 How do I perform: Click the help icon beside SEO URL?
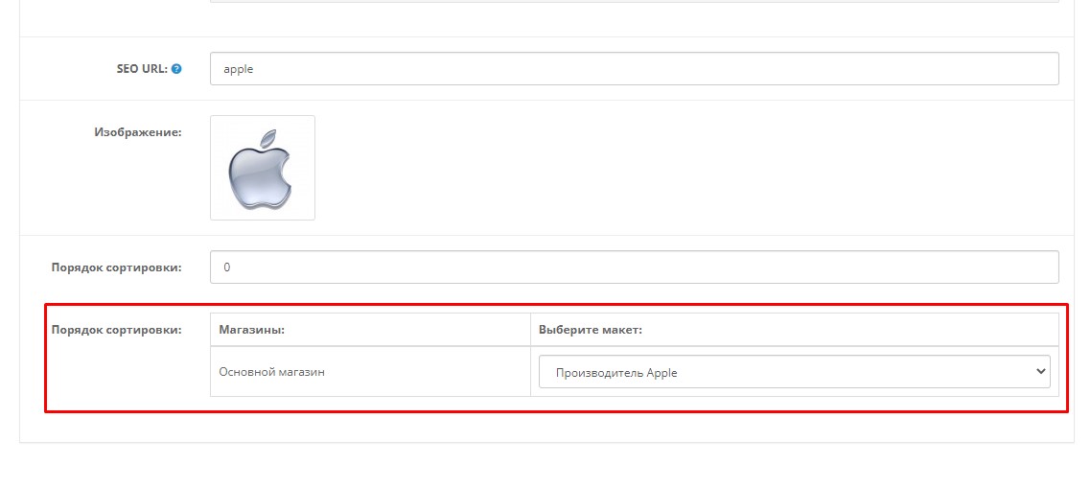click(x=176, y=69)
